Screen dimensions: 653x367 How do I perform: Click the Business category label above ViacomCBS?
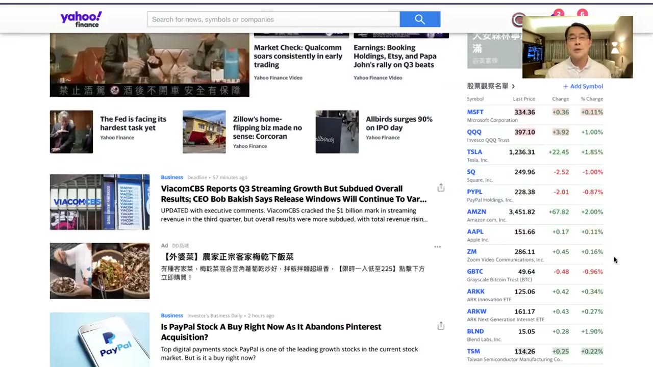172,177
